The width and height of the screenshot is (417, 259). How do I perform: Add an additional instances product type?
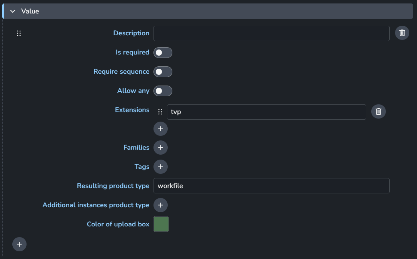point(160,205)
